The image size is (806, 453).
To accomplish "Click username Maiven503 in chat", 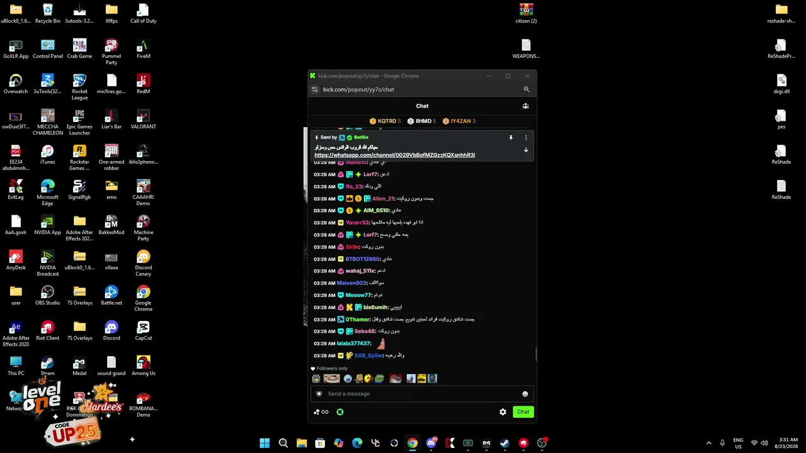I will click(351, 282).
